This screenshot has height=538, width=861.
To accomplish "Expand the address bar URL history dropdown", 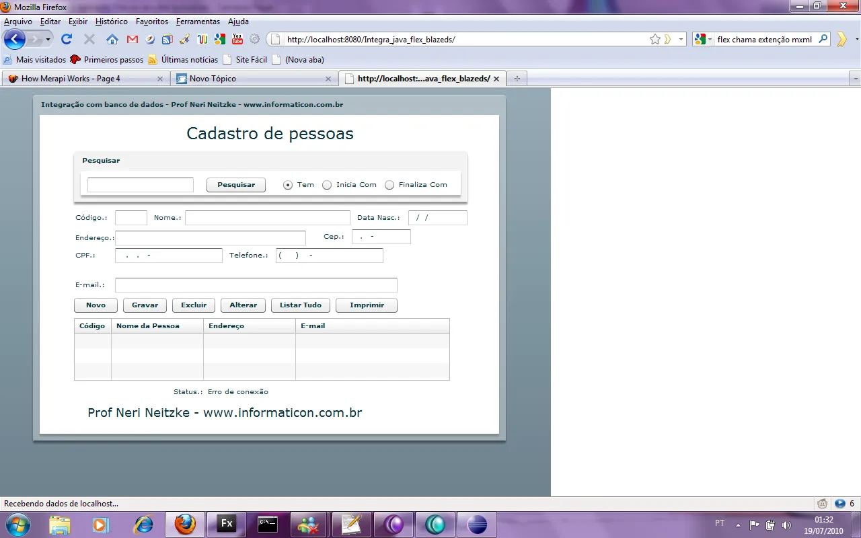I will tap(681, 39).
